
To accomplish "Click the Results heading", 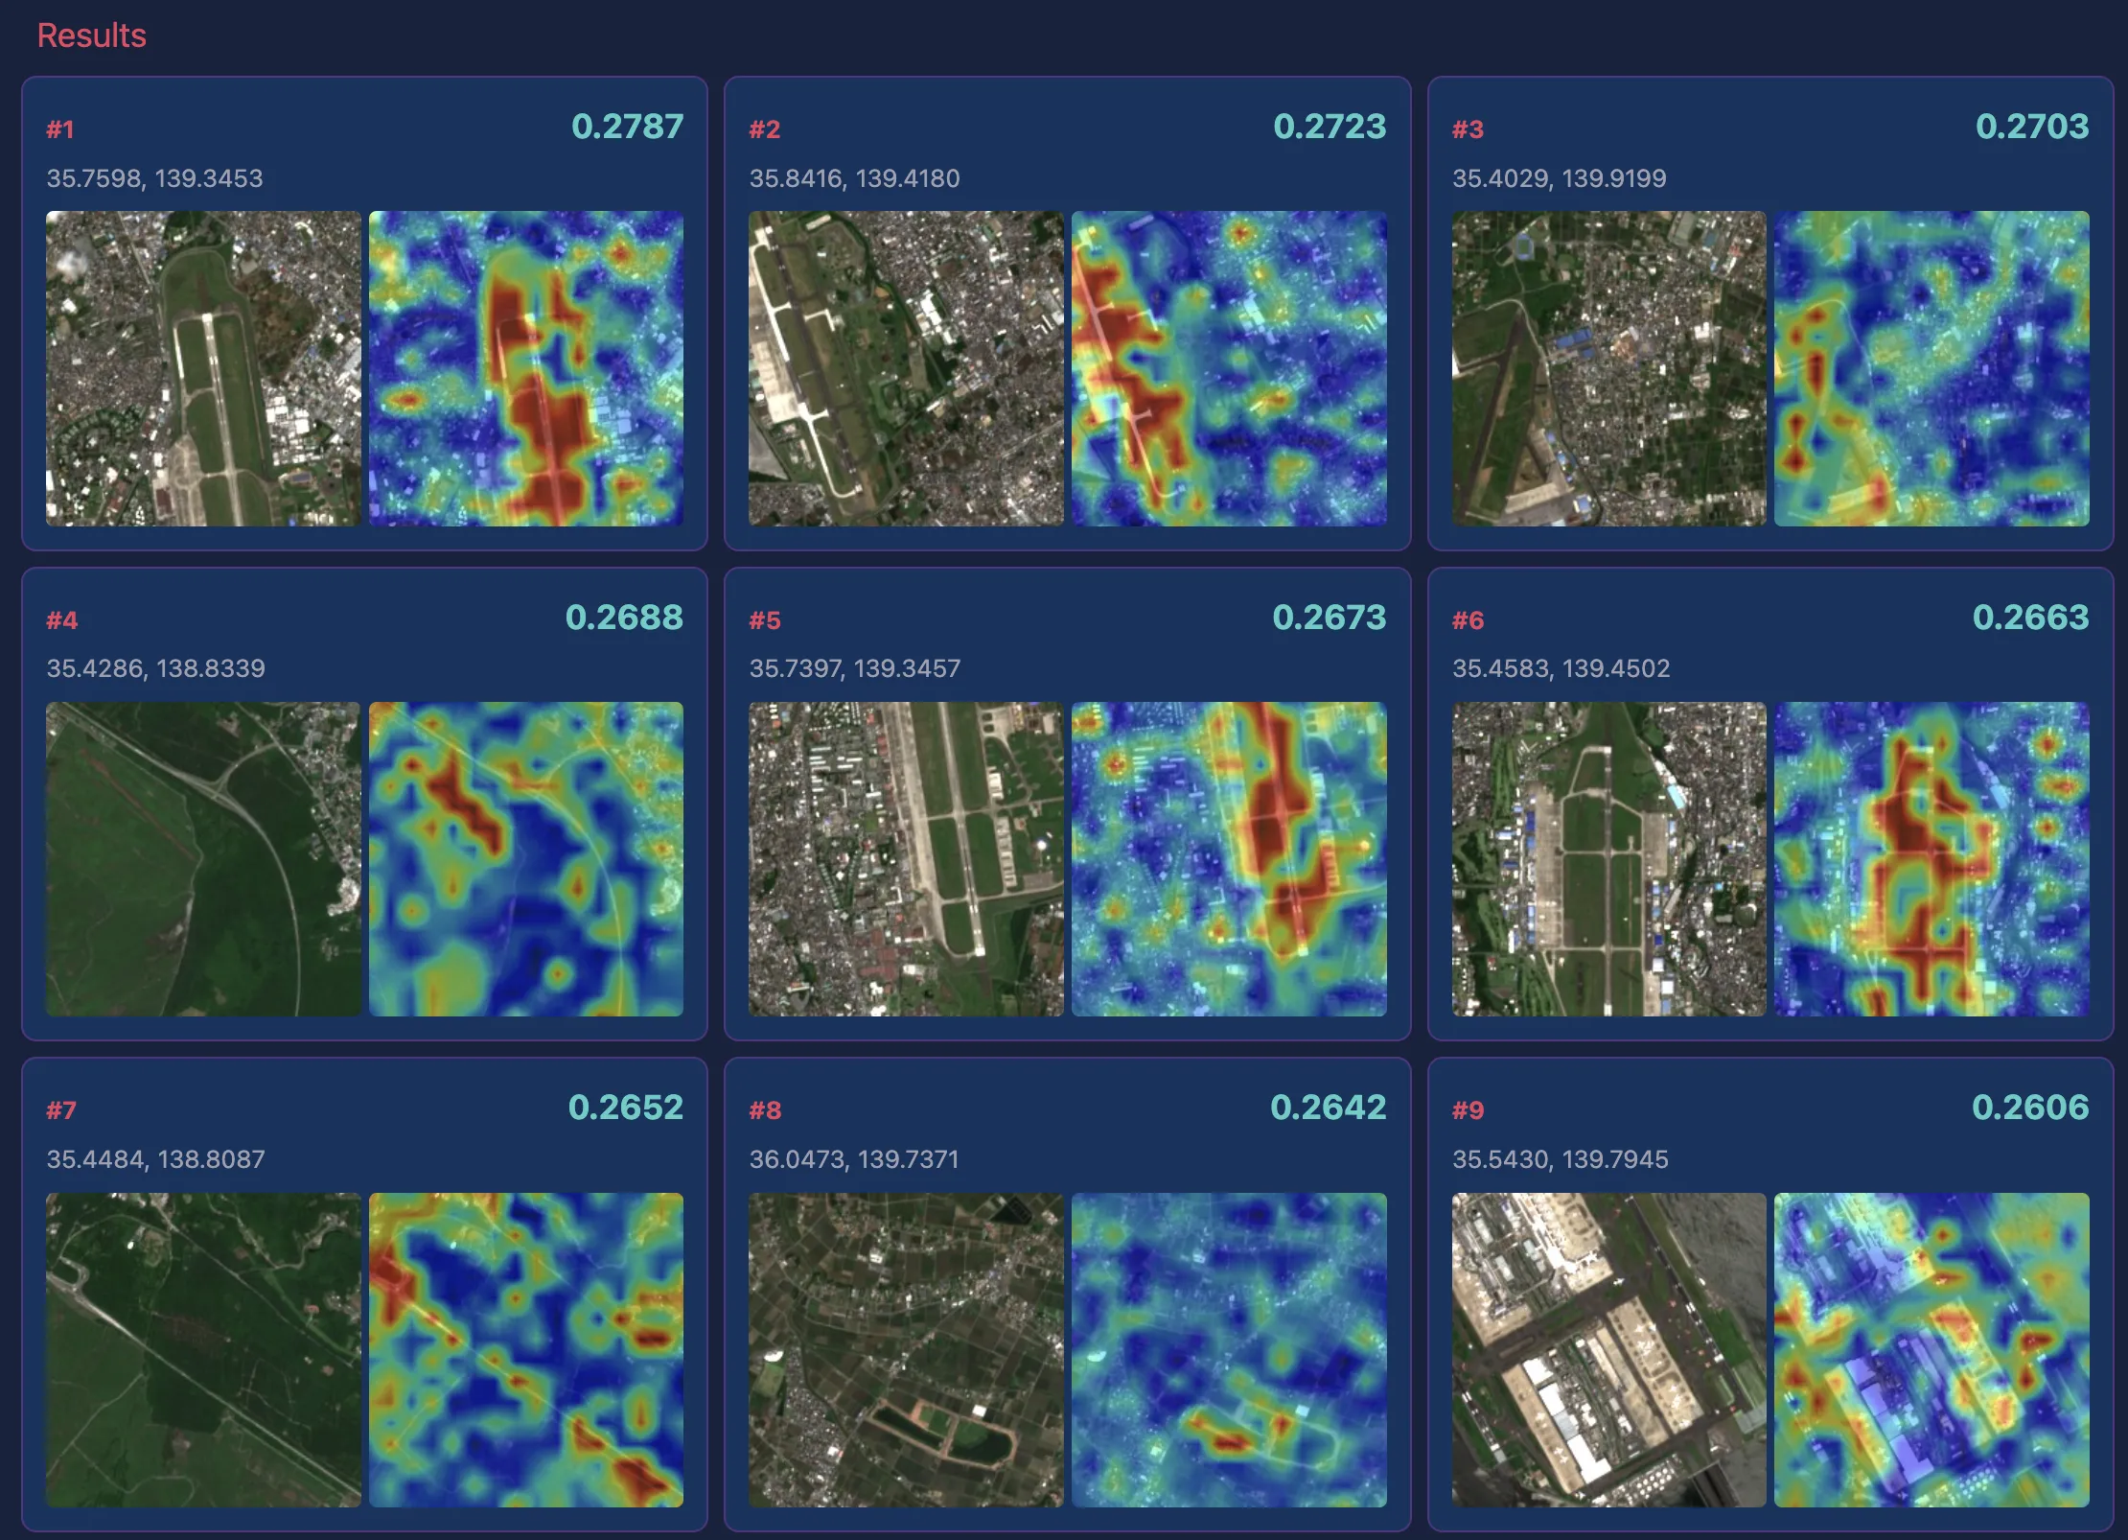I will [91, 35].
